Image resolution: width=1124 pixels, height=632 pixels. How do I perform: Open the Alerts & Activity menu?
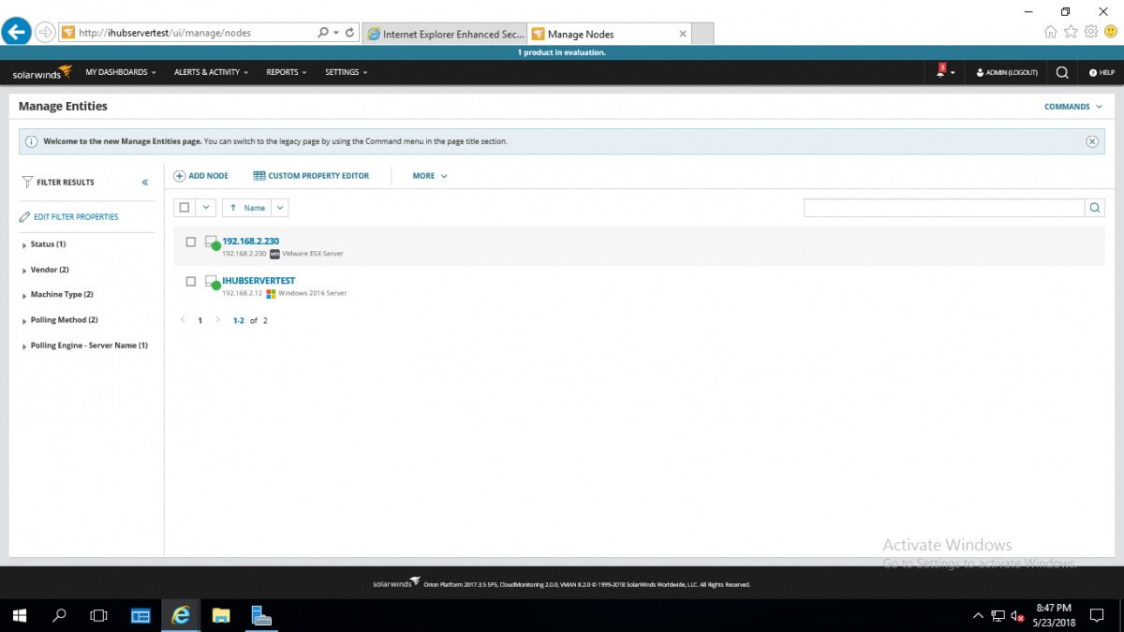coord(208,72)
